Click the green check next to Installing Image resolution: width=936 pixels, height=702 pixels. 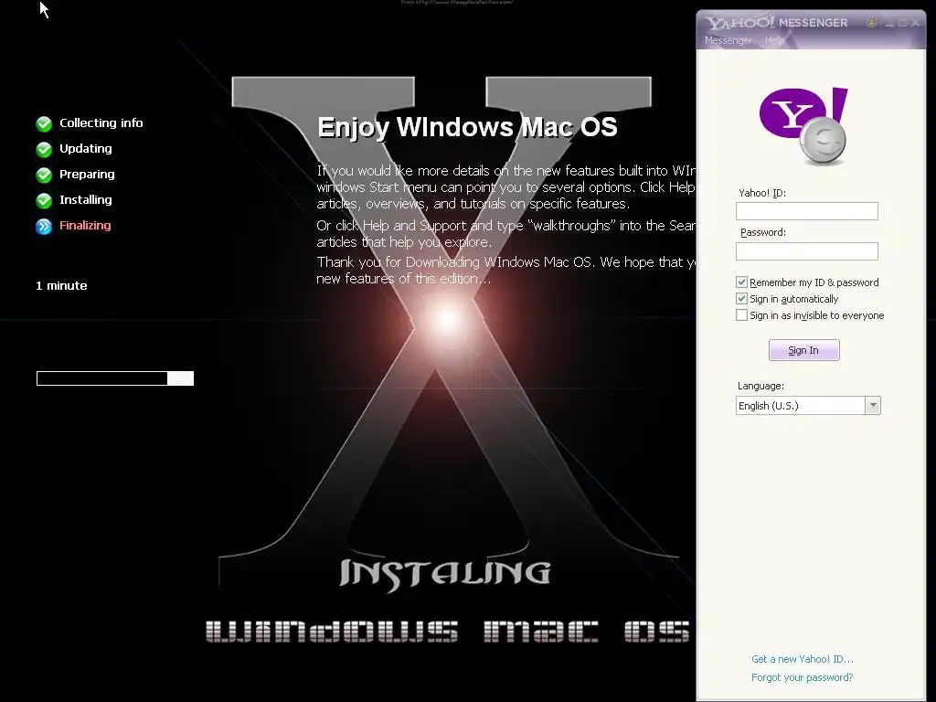pos(44,200)
